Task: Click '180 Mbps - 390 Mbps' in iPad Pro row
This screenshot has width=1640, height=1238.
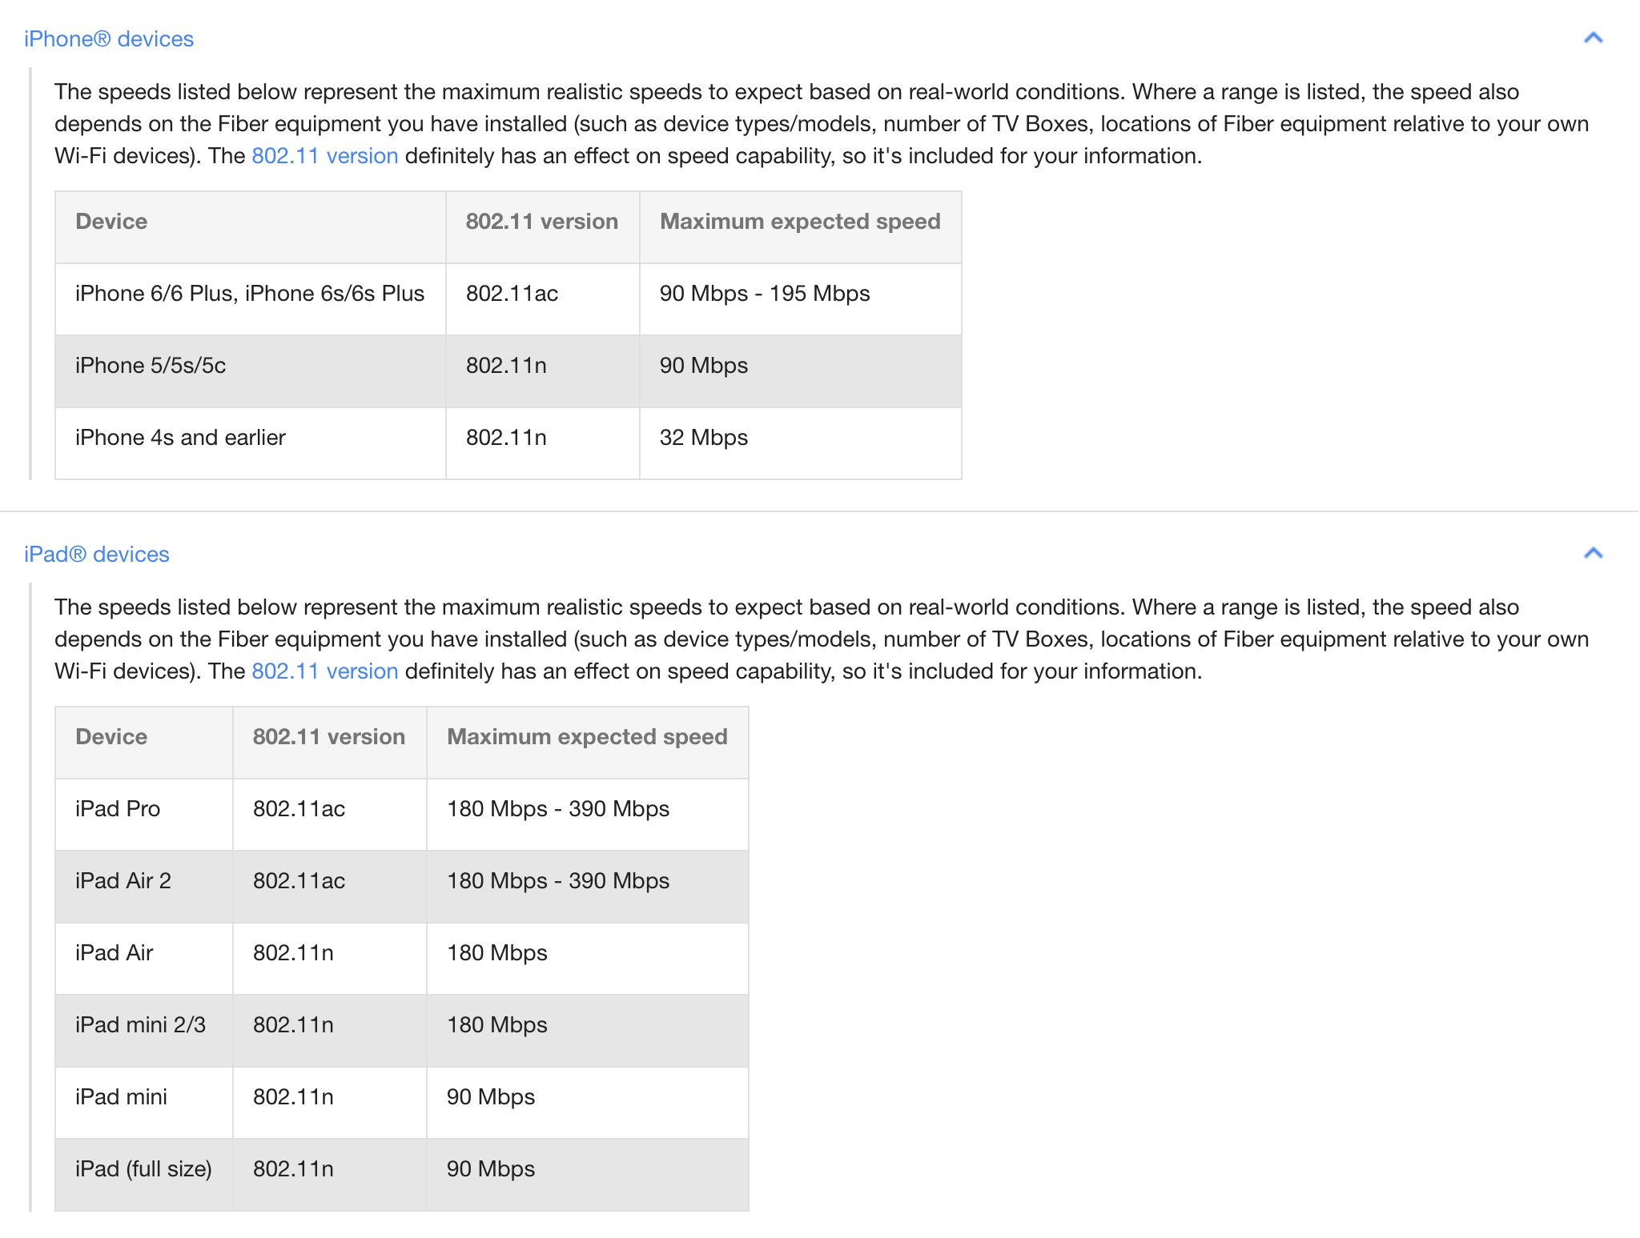Action: coord(558,809)
